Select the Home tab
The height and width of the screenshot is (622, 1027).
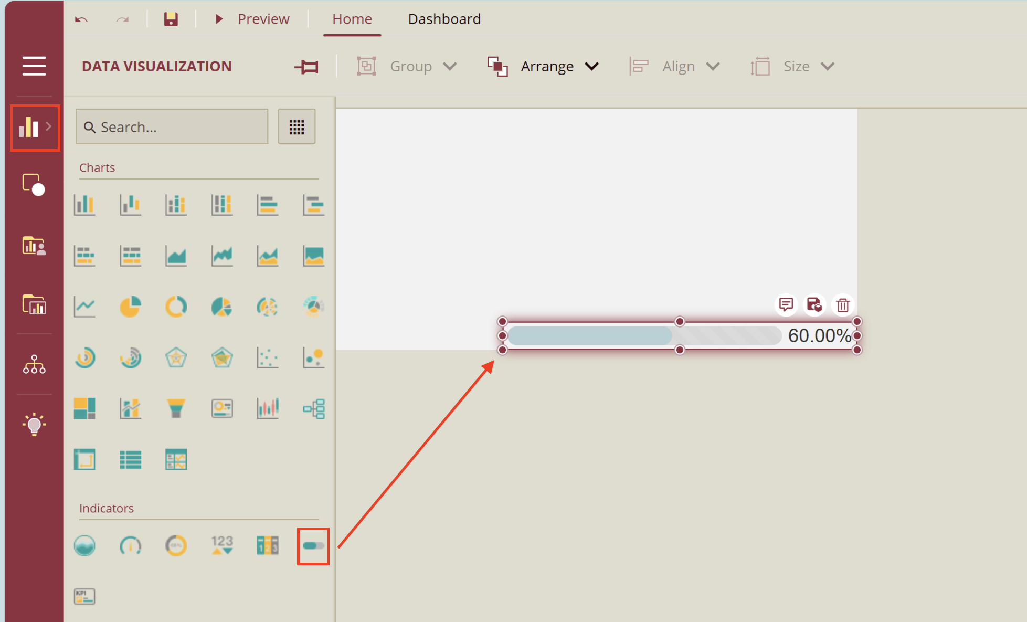click(x=352, y=19)
